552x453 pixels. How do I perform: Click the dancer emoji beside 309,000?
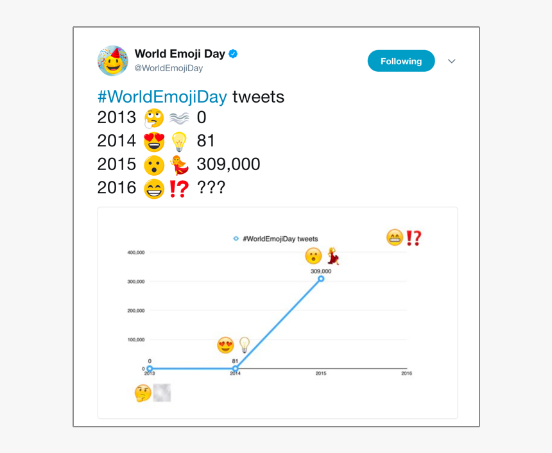180,165
